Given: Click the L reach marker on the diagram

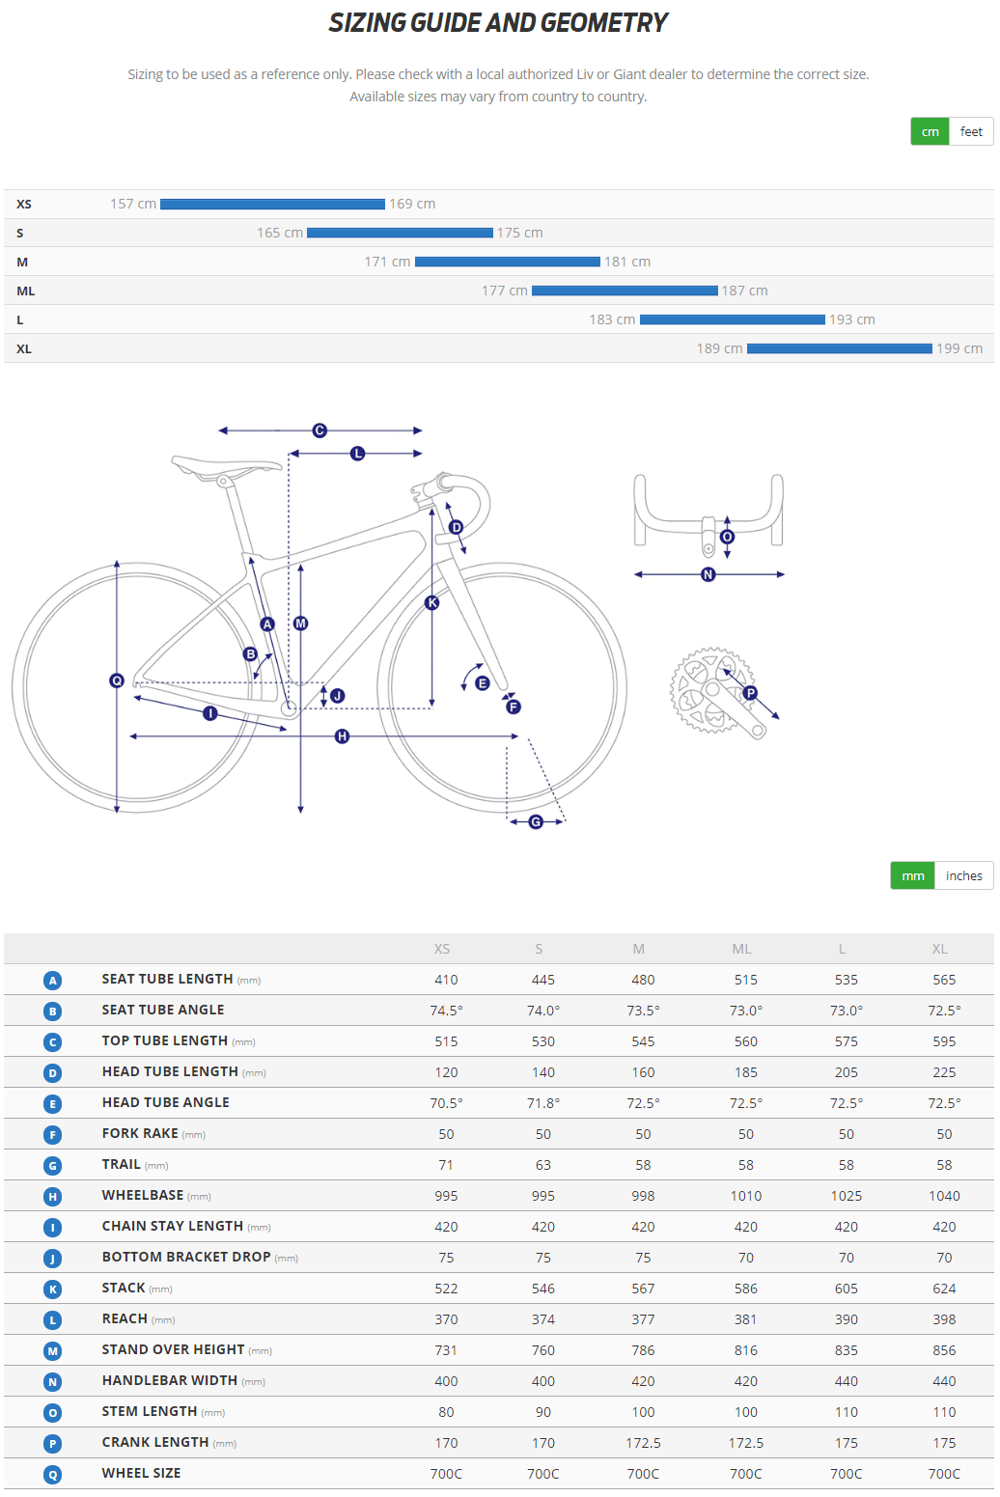Looking at the screenshot, I should pos(357,451).
